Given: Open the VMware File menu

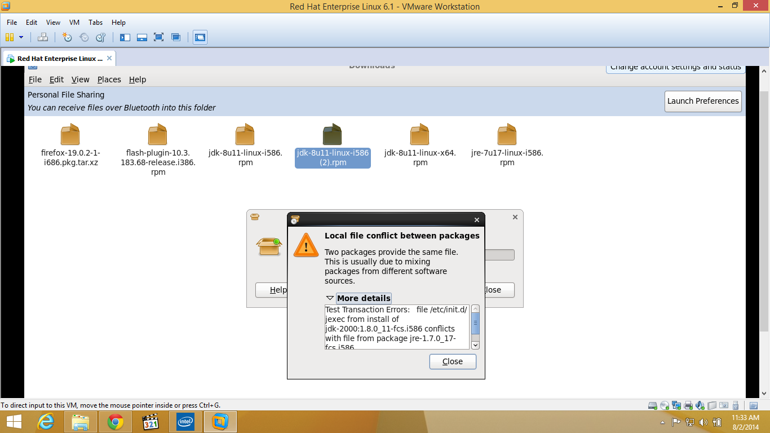Looking at the screenshot, I should (x=12, y=23).
